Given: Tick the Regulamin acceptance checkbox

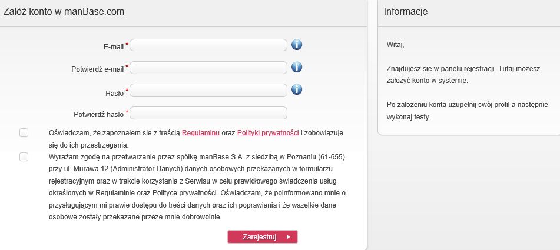Looking at the screenshot, I should pos(24,133).
